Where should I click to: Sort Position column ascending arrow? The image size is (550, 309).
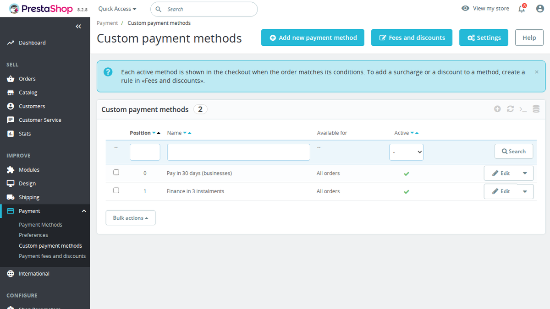coord(159,133)
